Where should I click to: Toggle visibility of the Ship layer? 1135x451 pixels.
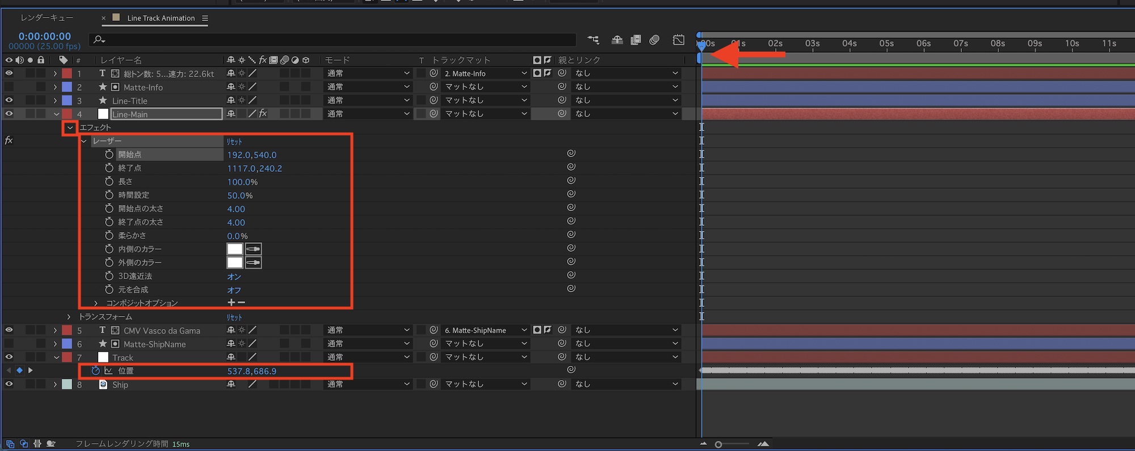coord(9,385)
